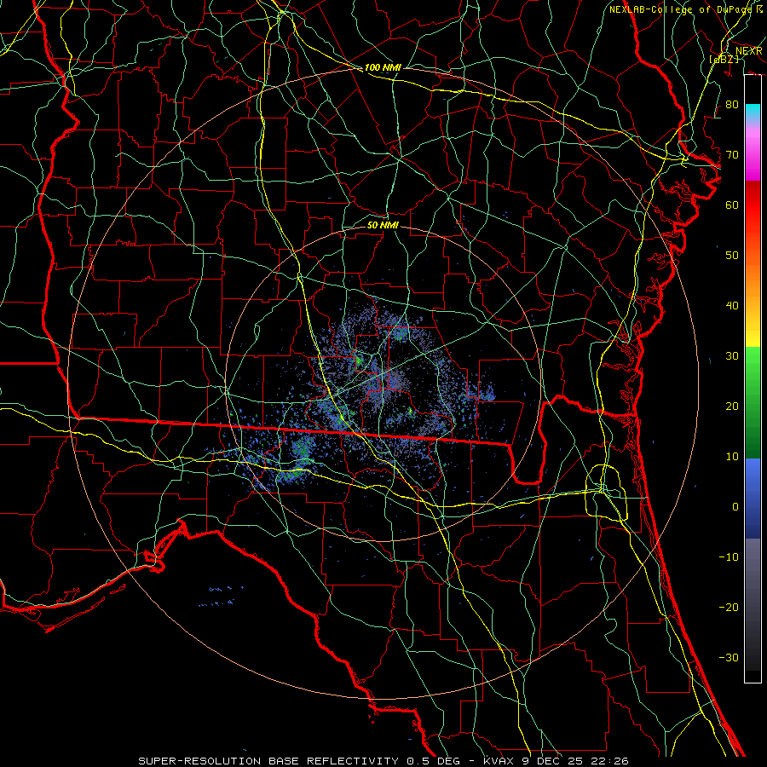
Task: Click the -30 dBZ value on the scale
Action: tap(729, 658)
